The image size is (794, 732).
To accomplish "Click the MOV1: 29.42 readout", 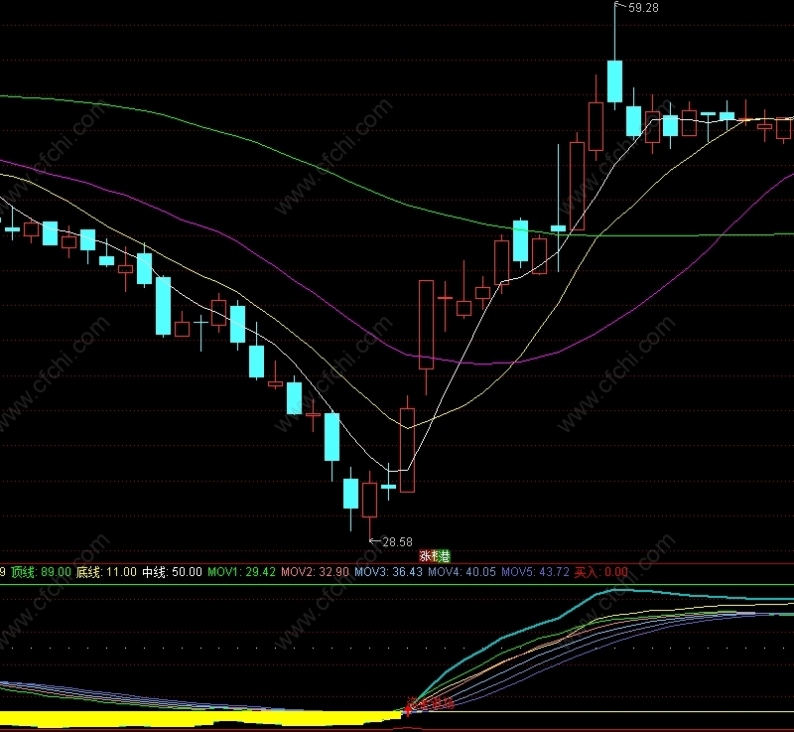I will tap(241, 572).
